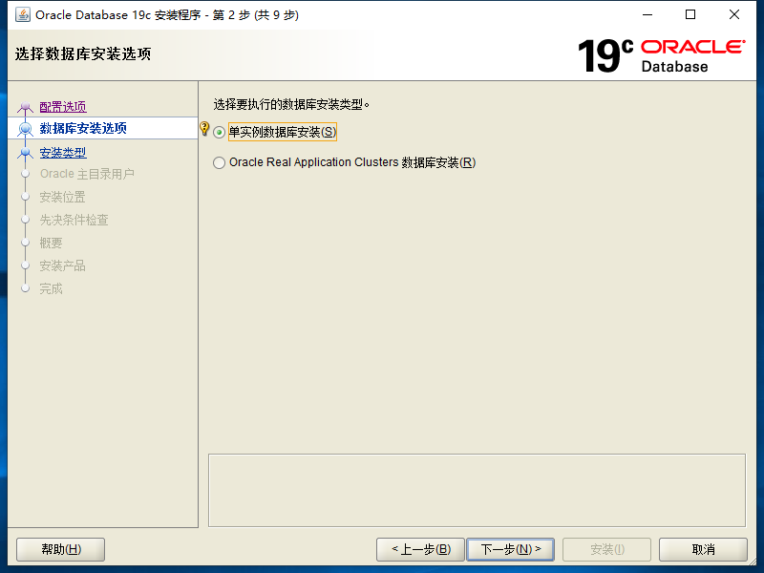Select 数据库安装选项 step in sidebar

tap(83, 128)
